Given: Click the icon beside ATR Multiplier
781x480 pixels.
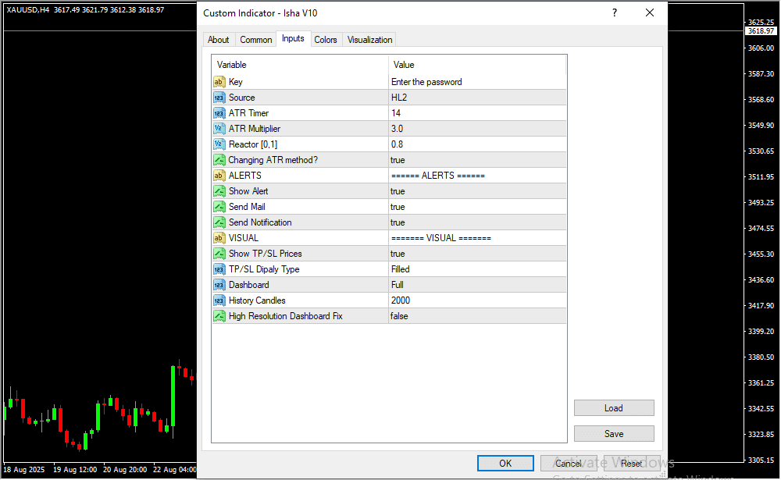Looking at the screenshot, I should tap(219, 129).
